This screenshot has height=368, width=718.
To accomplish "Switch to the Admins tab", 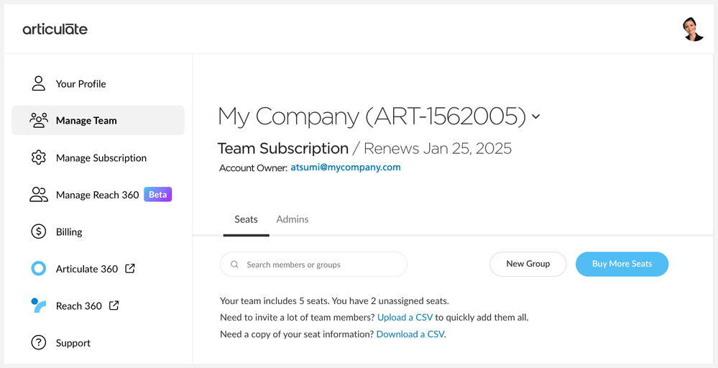I will pos(293,220).
